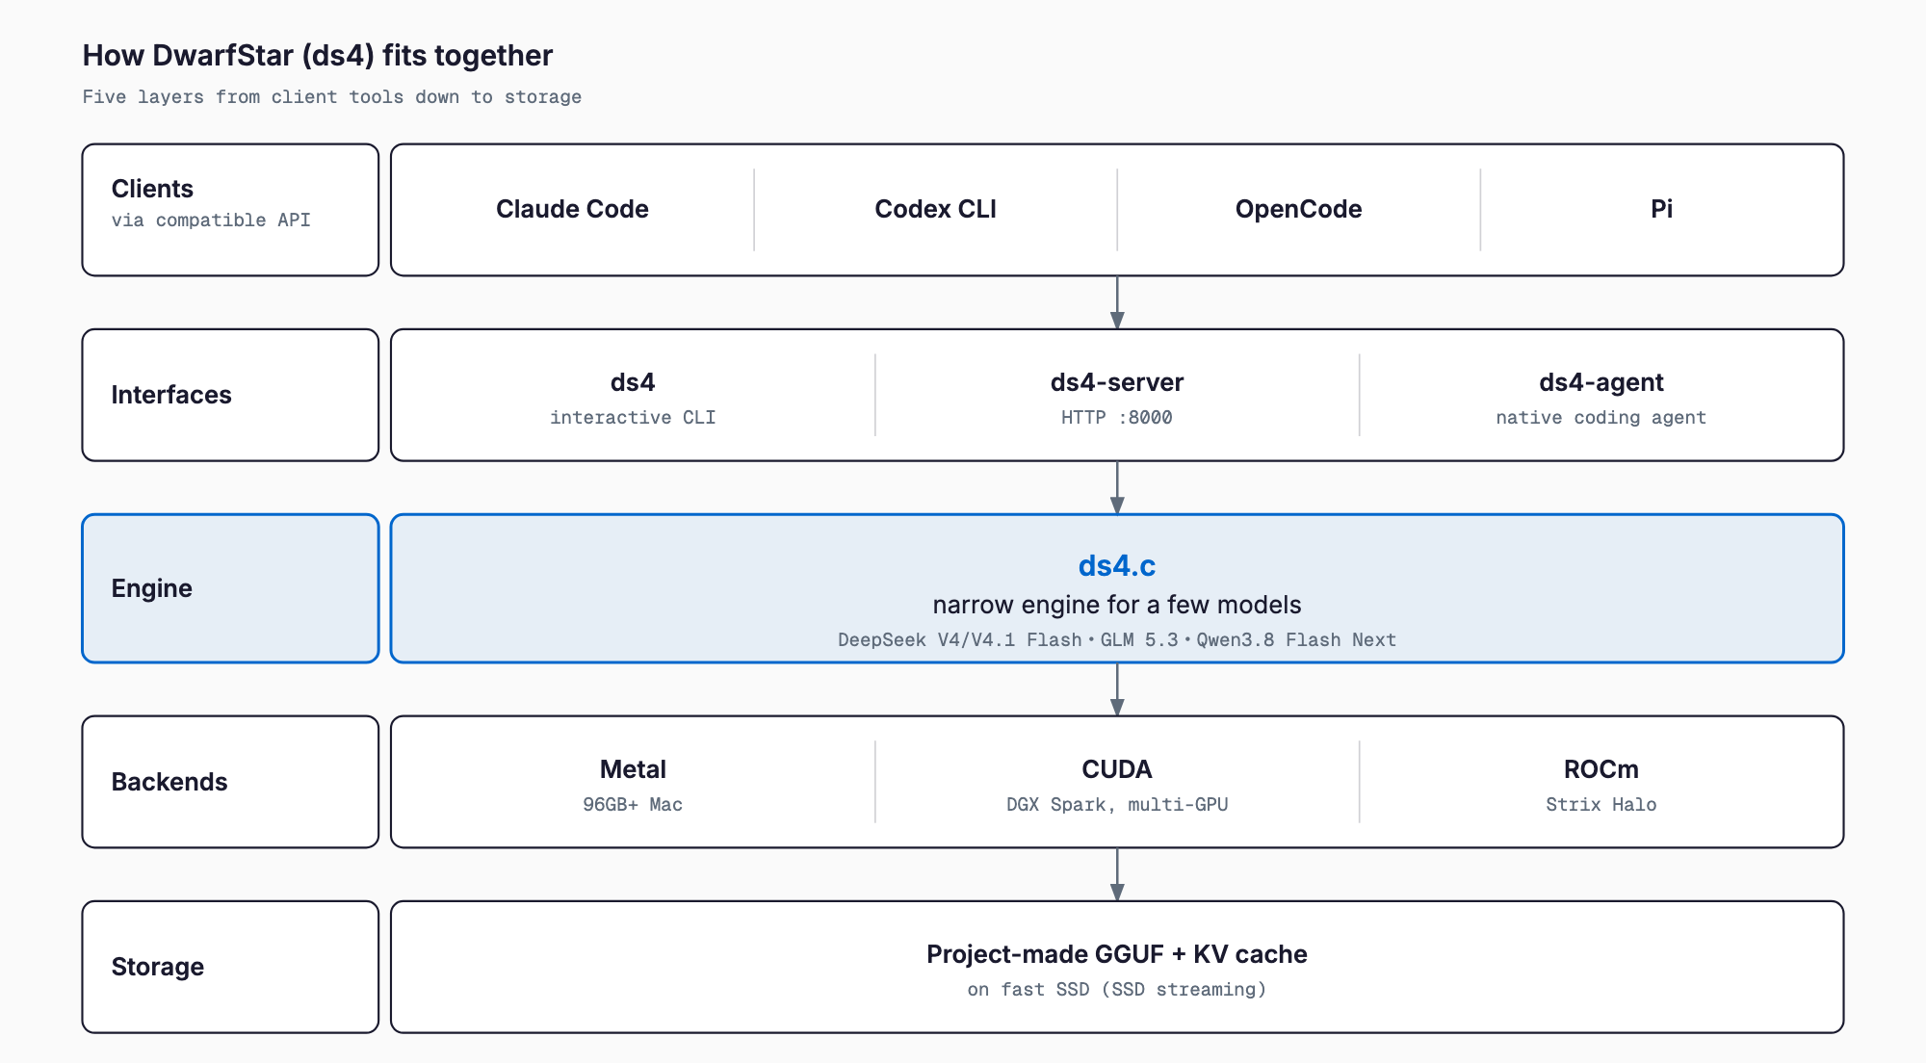The width and height of the screenshot is (1926, 1063).
Task: Select "Project-made GGUF + KV cache" heading
Action: 1117,954
